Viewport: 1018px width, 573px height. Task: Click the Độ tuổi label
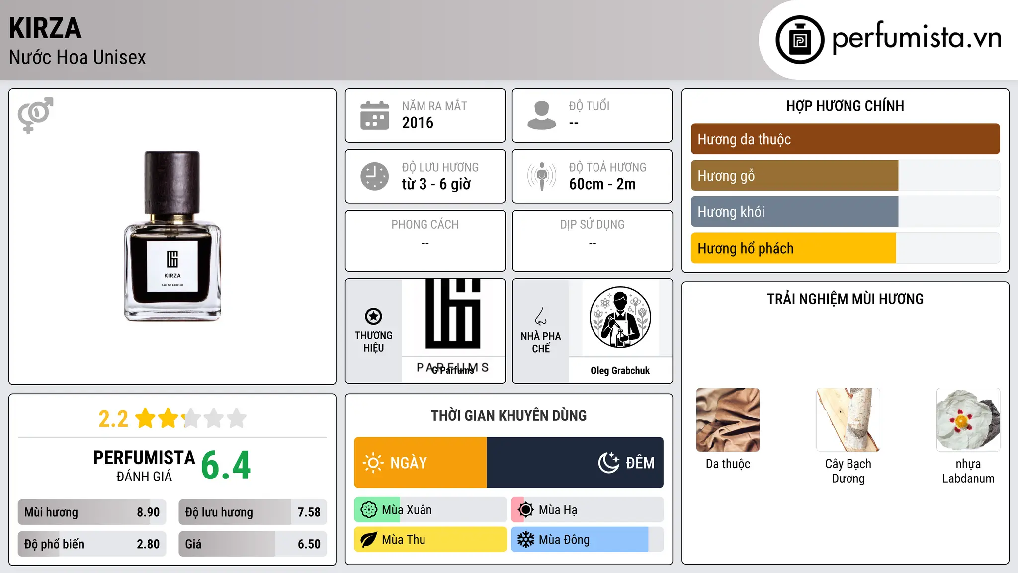pos(589,106)
